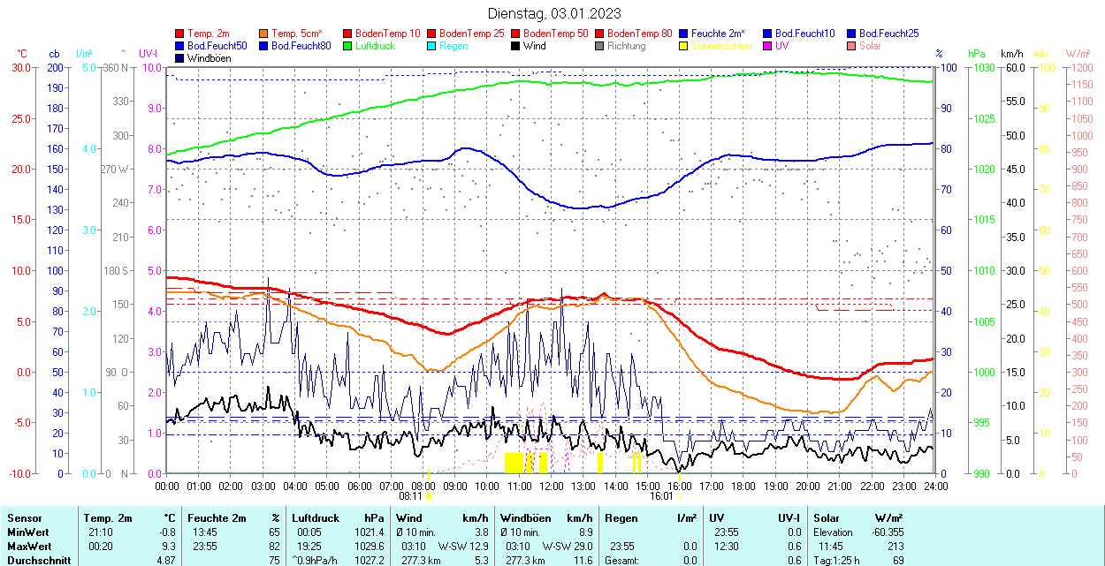Image resolution: width=1105 pixels, height=566 pixels.
Task: Click the MinWert row label
Action: click(x=28, y=532)
